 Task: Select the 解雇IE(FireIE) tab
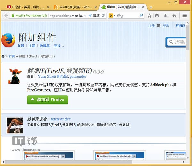123,7
